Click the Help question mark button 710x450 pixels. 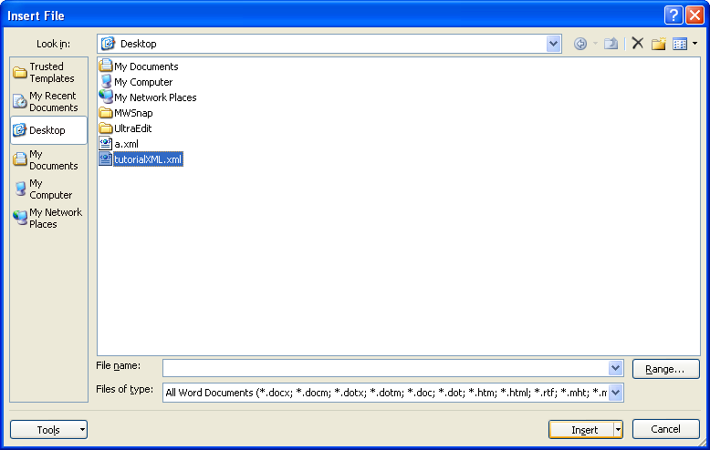[673, 15]
